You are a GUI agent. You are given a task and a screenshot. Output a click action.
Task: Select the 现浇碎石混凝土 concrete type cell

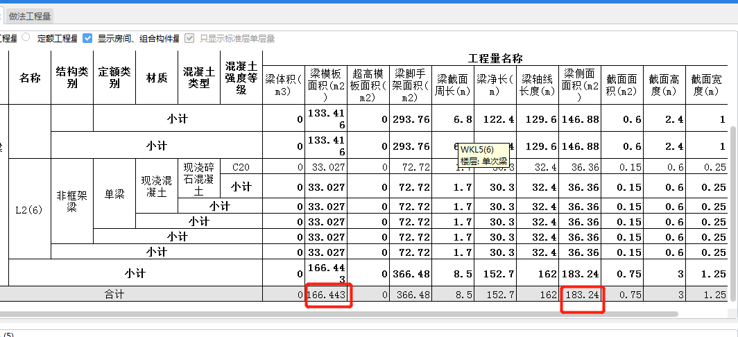(x=199, y=179)
